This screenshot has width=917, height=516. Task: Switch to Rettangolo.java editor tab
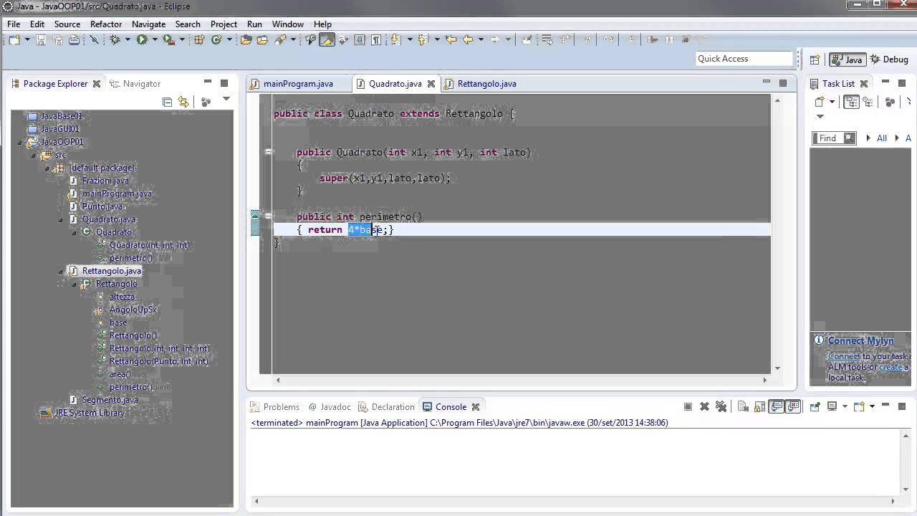(486, 84)
